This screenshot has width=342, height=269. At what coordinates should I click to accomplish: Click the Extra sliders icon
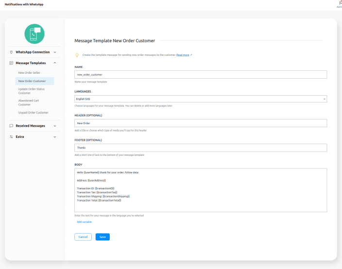(x=12, y=136)
